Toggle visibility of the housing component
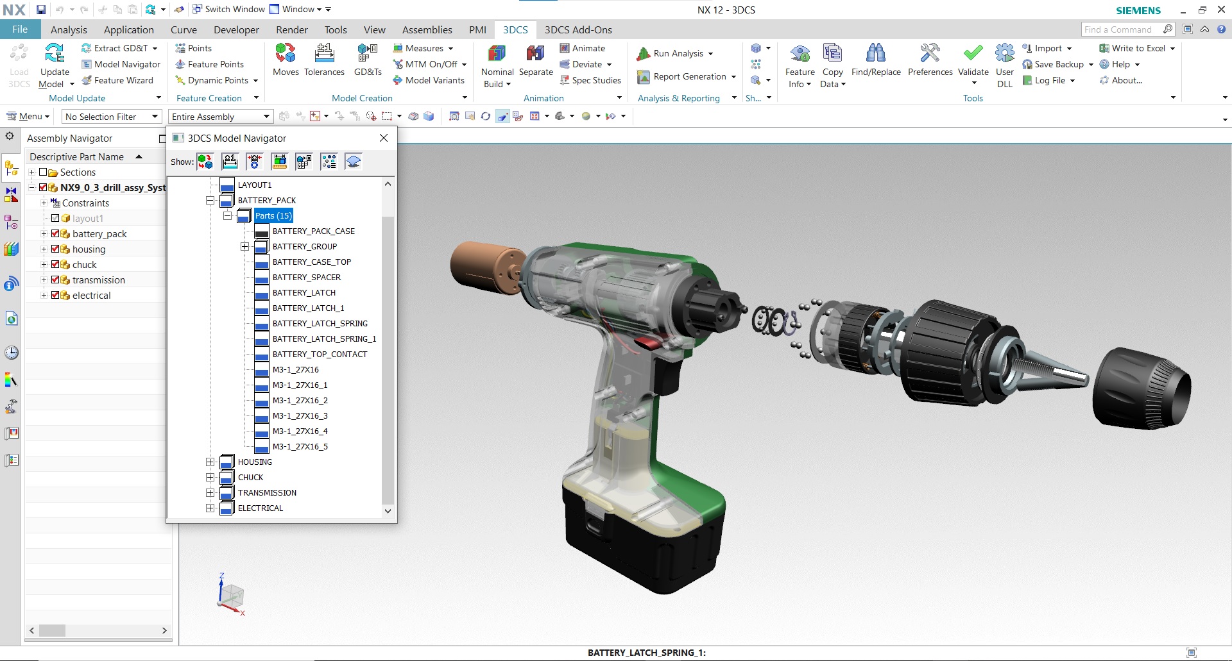The width and height of the screenshot is (1232, 661). [x=55, y=249]
